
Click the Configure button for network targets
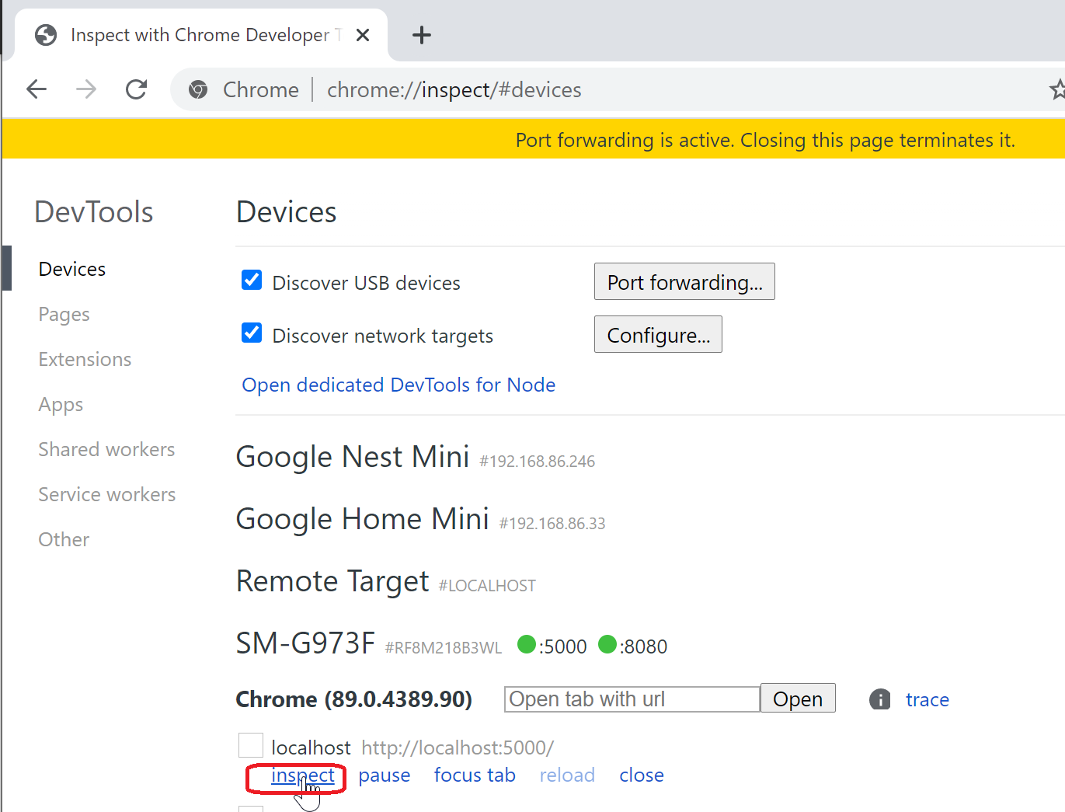[x=657, y=334]
